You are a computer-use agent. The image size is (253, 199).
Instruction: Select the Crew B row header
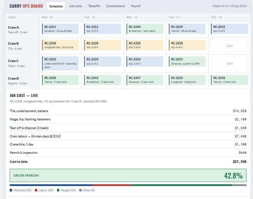pos(22,46)
